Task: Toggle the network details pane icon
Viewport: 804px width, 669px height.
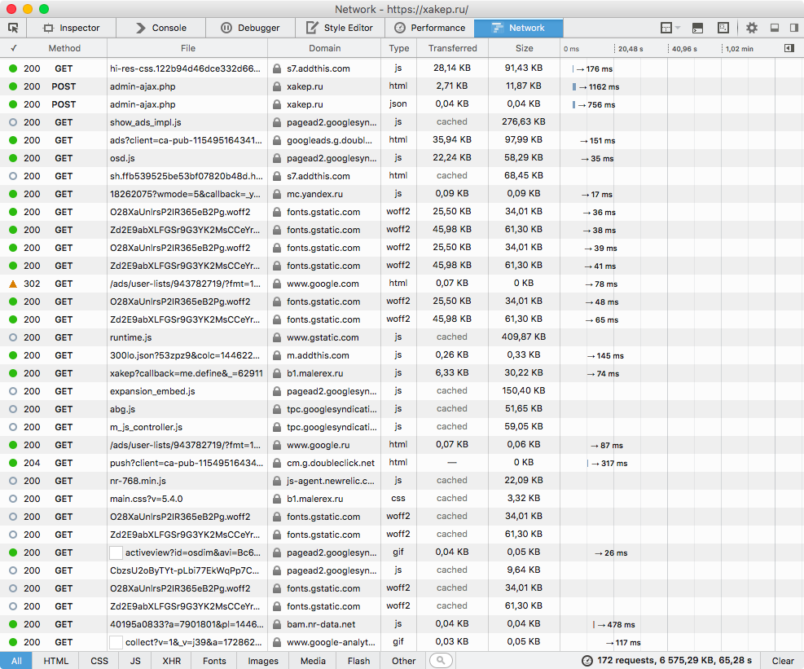Action: [789, 48]
